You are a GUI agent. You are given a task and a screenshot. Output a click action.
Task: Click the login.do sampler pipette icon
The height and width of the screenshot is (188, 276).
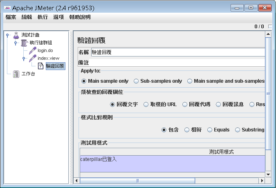(x=33, y=51)
